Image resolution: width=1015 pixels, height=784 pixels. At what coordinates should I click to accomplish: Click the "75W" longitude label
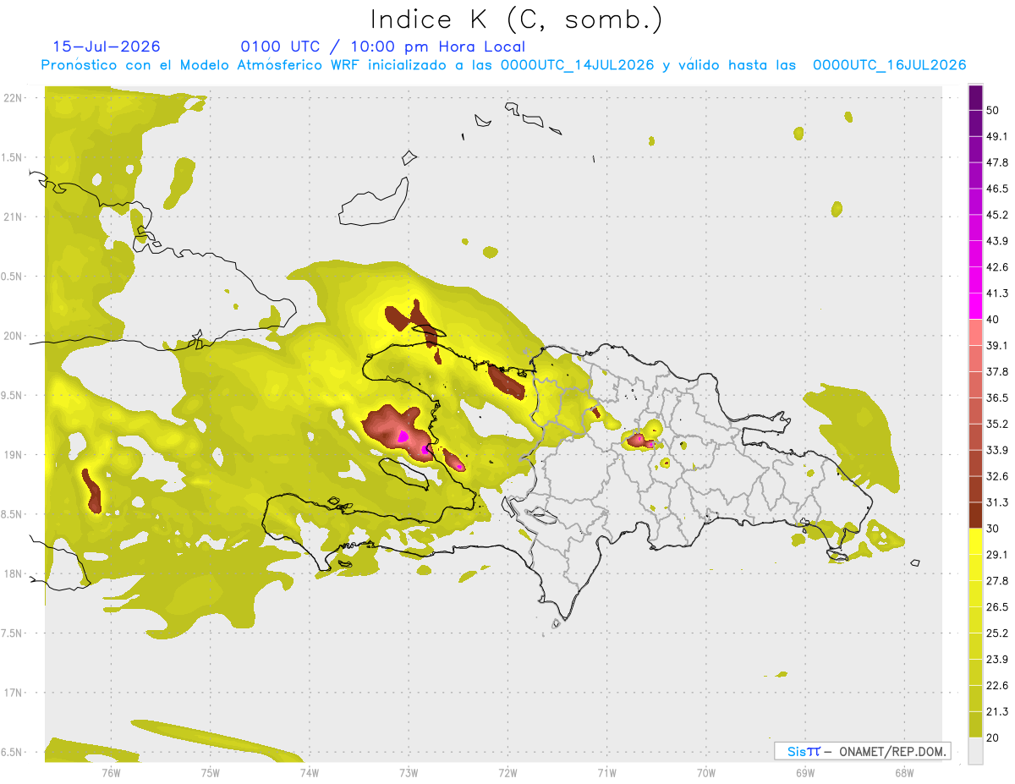tap(210, 772)
